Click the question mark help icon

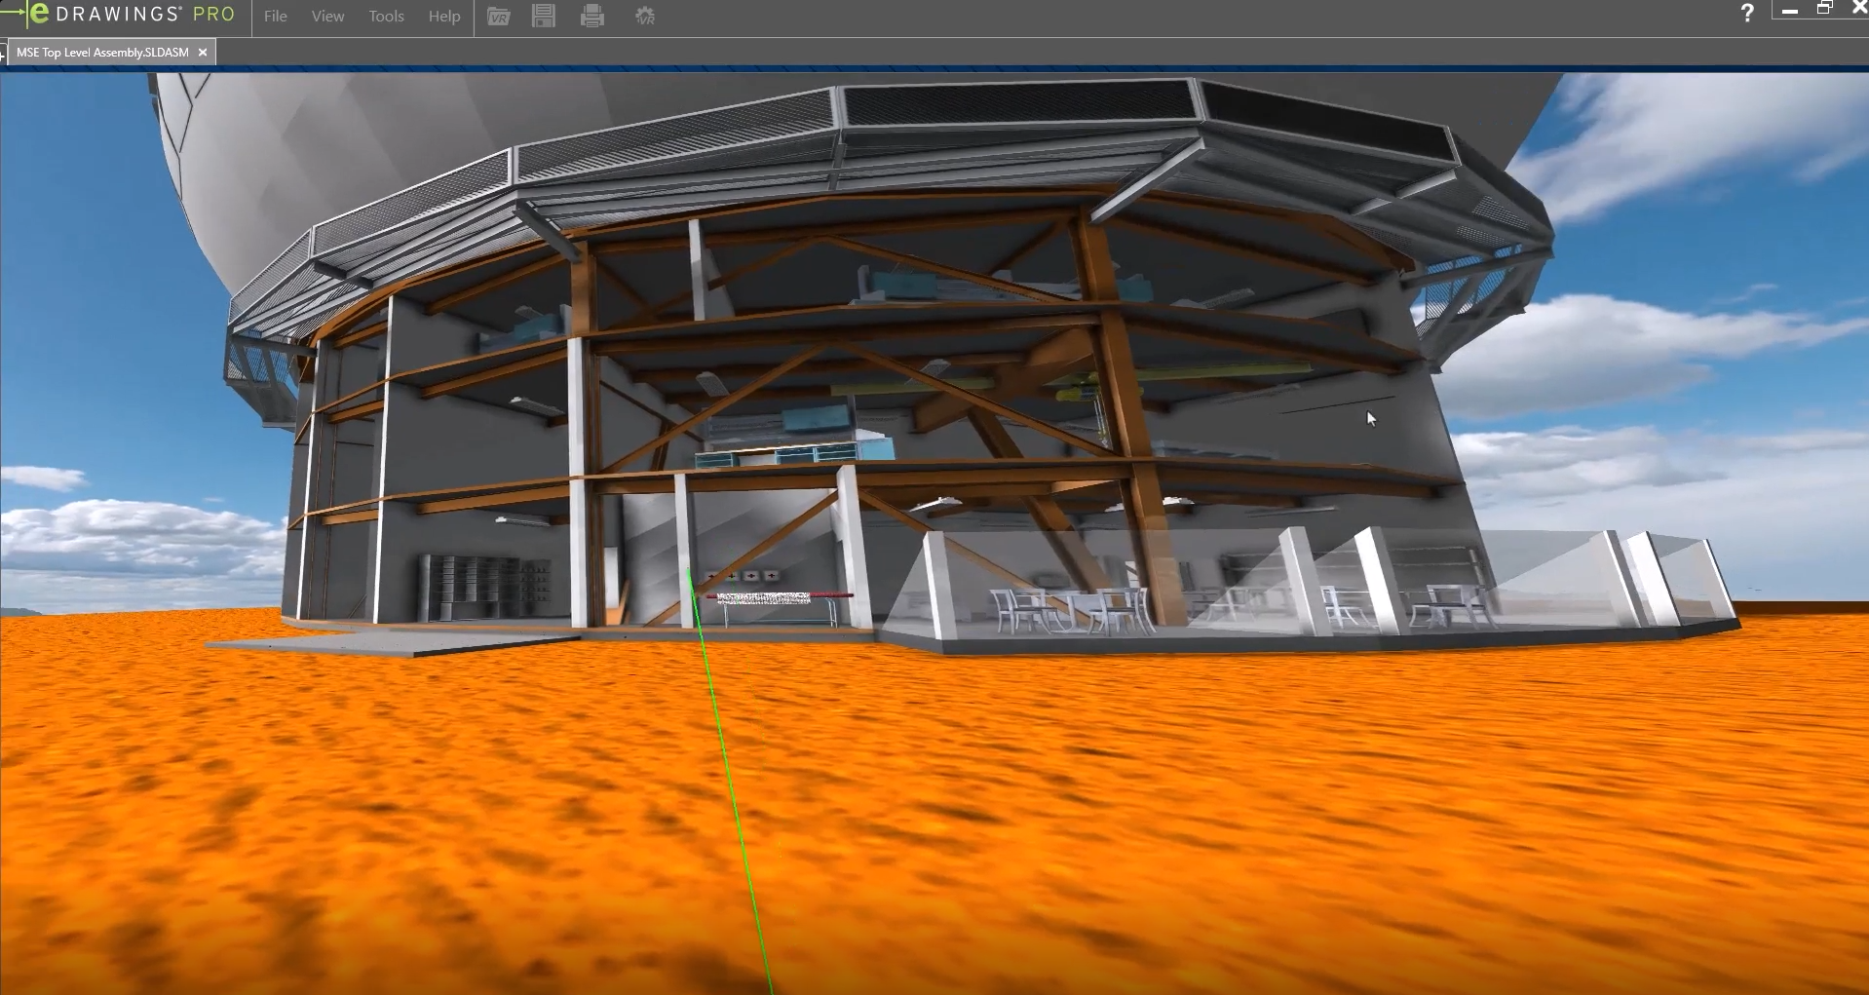coord(1746,14)
